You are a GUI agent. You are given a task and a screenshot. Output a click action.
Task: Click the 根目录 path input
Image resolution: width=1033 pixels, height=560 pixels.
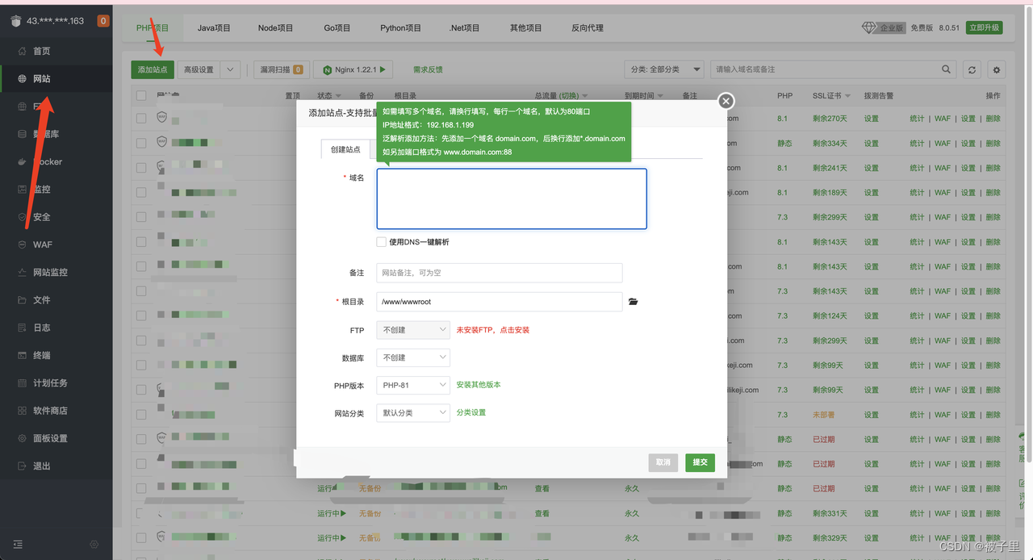click(500, 302)
